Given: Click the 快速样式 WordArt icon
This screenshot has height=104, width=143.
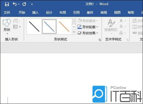Looking at the screenshot, I should (111, 23).
